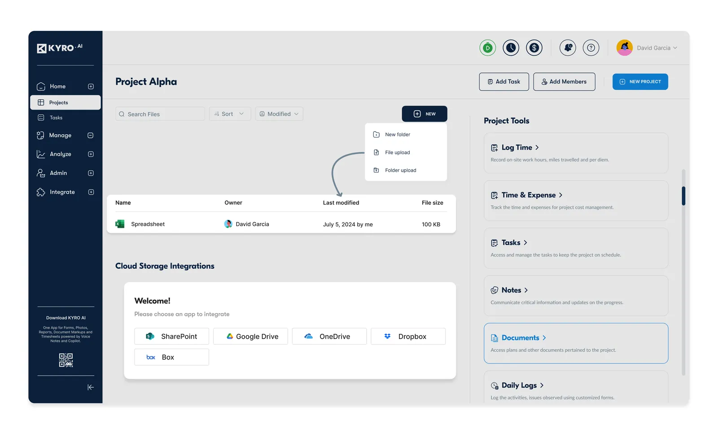
Task: Click the Add Members button
Action: pyautogui.click(x=564, y=82)
